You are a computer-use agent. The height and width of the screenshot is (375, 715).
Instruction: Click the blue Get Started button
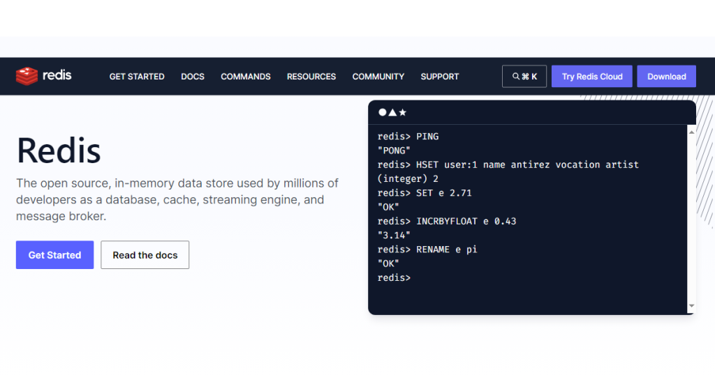point(54,255)
